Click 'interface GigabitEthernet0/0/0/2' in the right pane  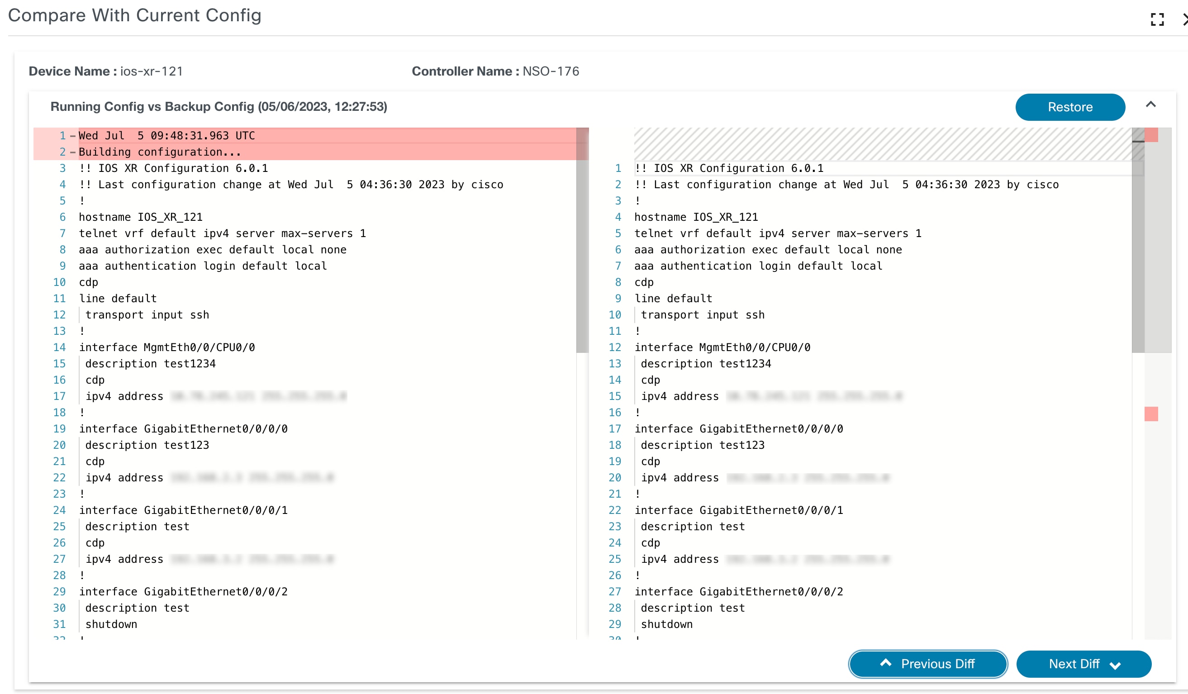click(x=738, y=591)
